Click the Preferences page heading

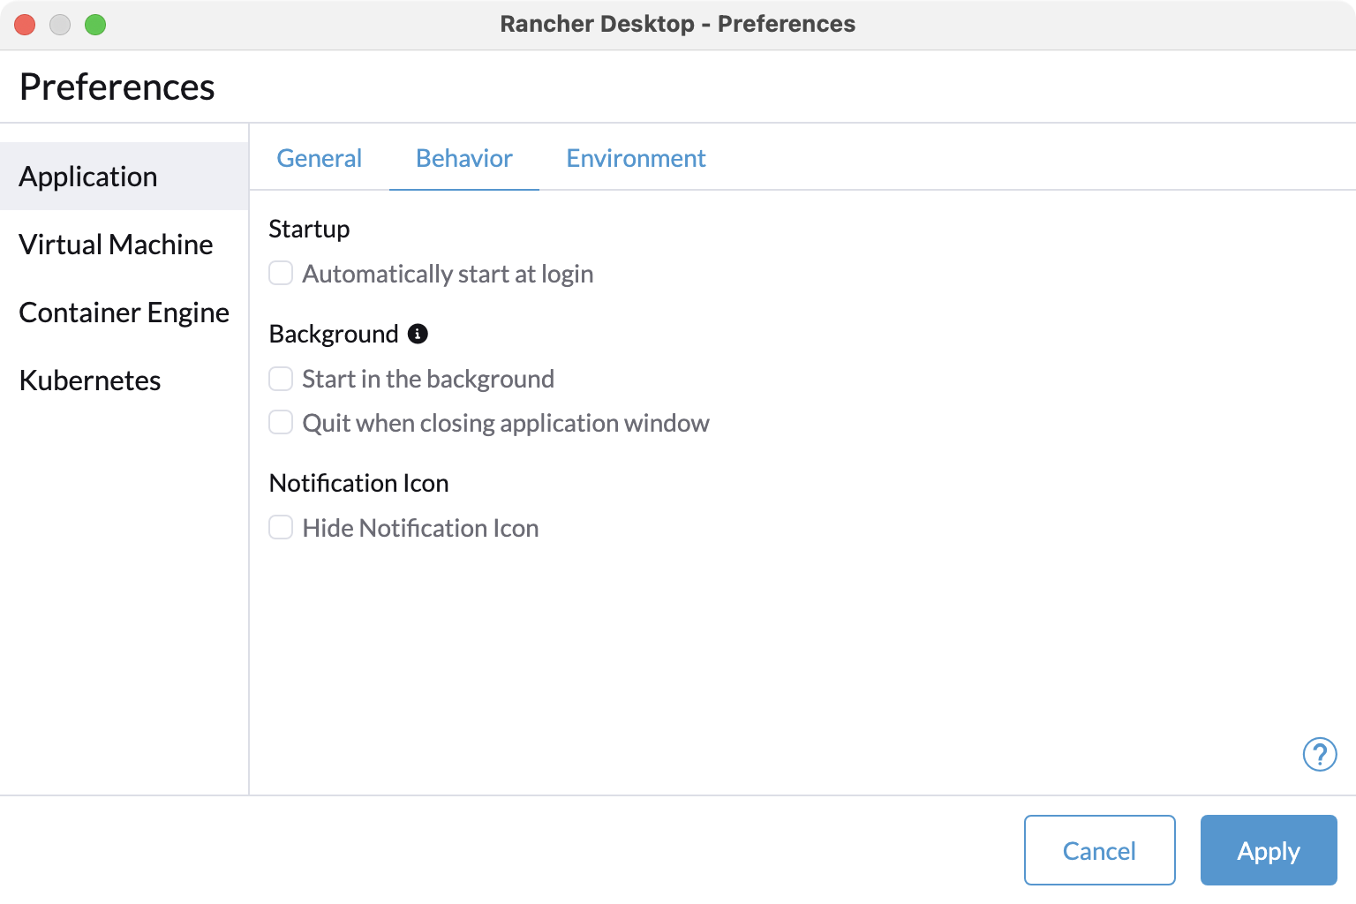(x=117, y=87)
